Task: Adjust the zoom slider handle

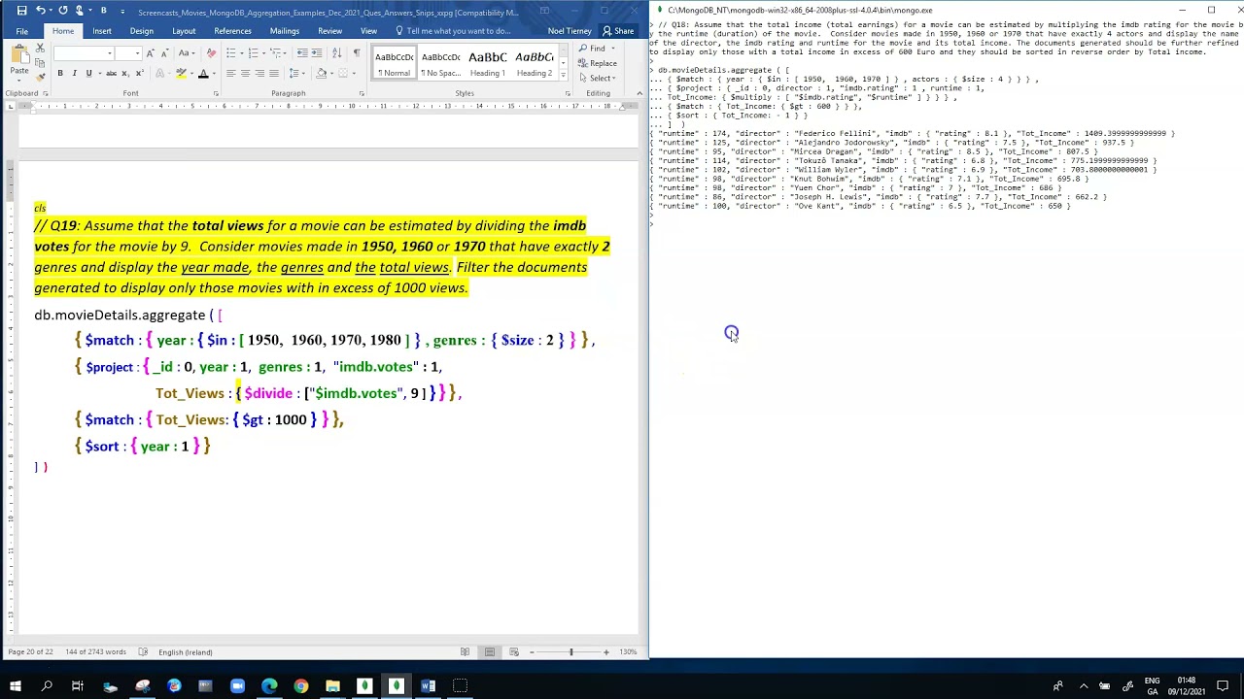Action: coord(570,651)
